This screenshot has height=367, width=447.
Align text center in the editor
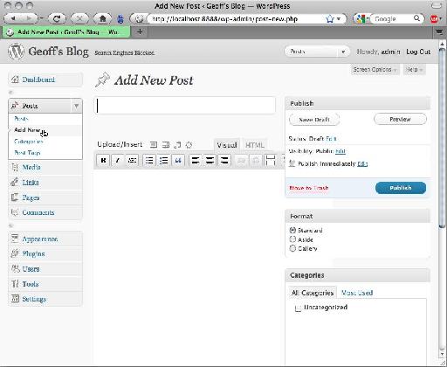[x=210, y=160]
